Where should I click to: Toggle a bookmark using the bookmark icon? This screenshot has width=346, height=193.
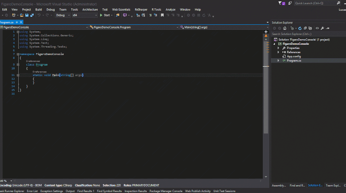pos(162,15)
